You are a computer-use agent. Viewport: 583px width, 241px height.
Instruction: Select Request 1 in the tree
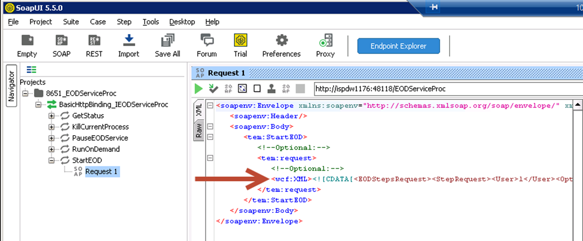(x=102, y=172)
